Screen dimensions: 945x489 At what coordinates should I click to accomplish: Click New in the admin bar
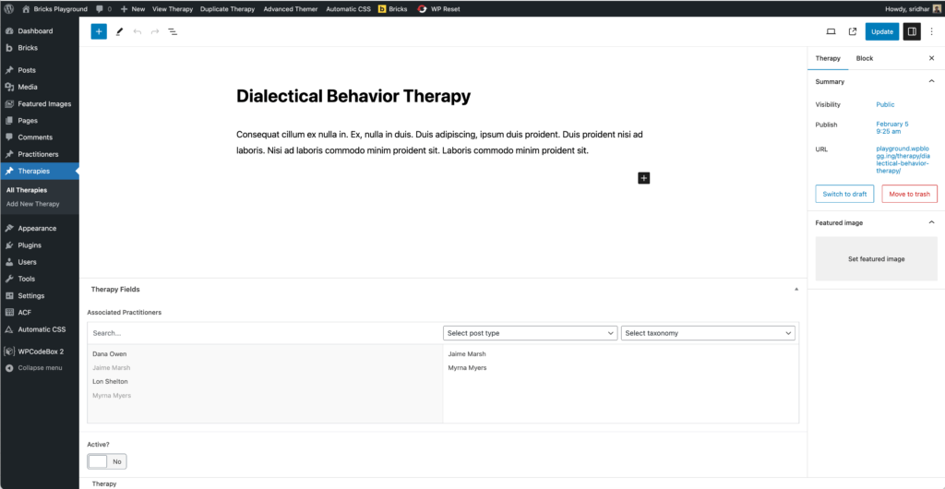click(133, 9)
